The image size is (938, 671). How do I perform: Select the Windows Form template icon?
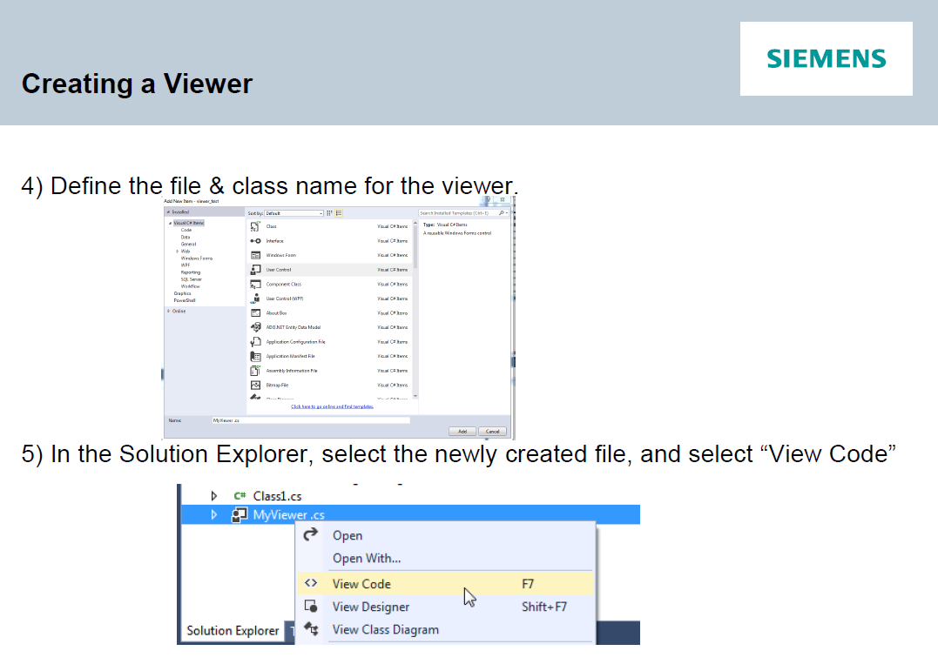click(x=253, y=254)
